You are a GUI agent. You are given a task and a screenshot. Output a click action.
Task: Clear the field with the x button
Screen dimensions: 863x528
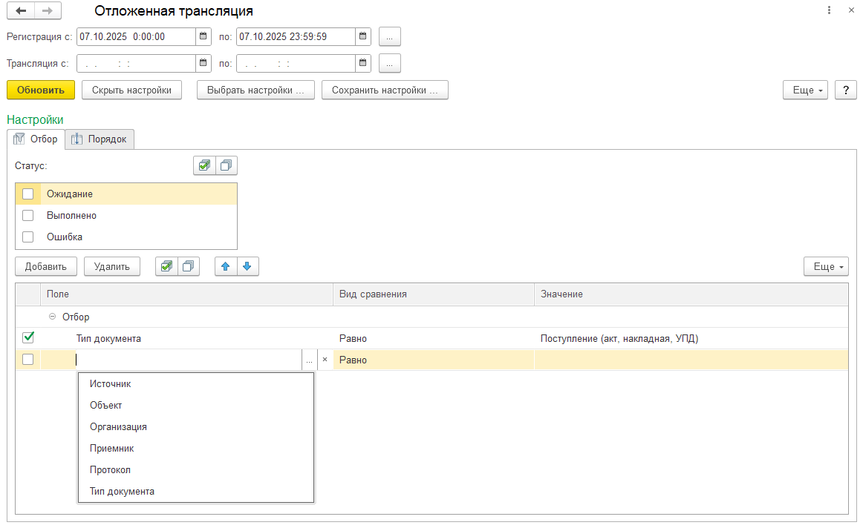click(325, 360)
